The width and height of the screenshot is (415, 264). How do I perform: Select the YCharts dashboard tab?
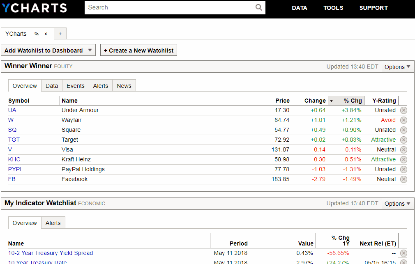(16, 34)
